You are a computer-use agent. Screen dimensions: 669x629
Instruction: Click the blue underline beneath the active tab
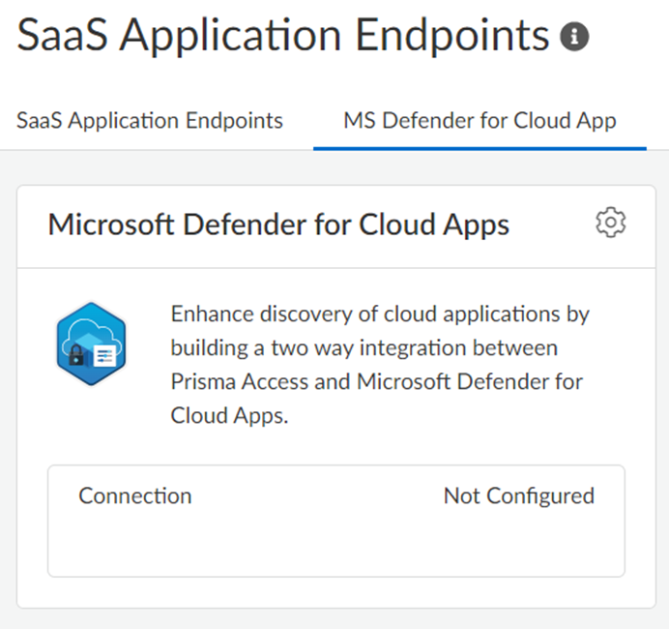point(480,149)
